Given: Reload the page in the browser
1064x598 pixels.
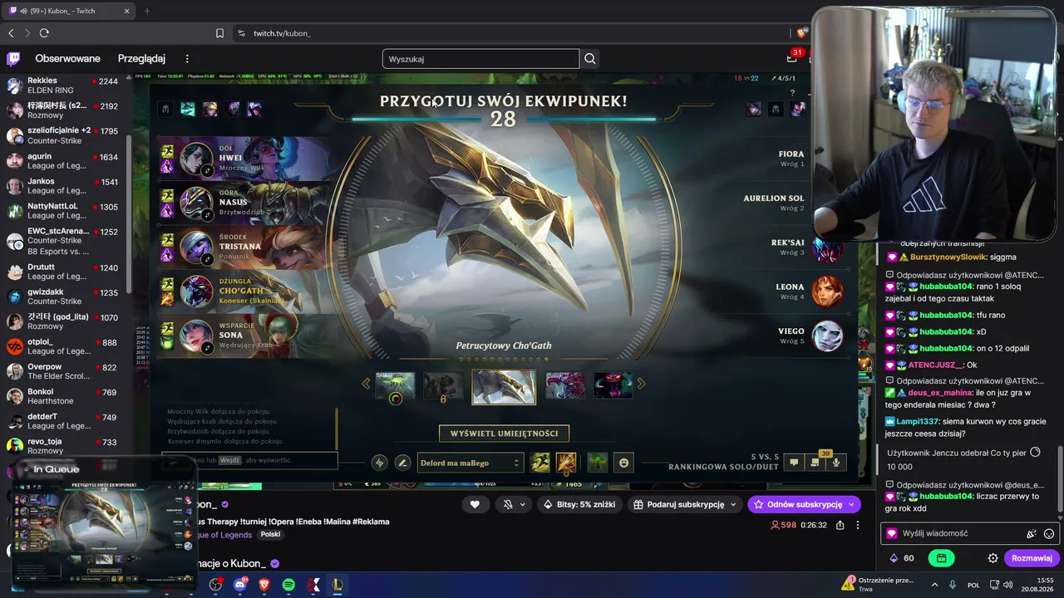Looking at the screenshot, I should [44, 33].
